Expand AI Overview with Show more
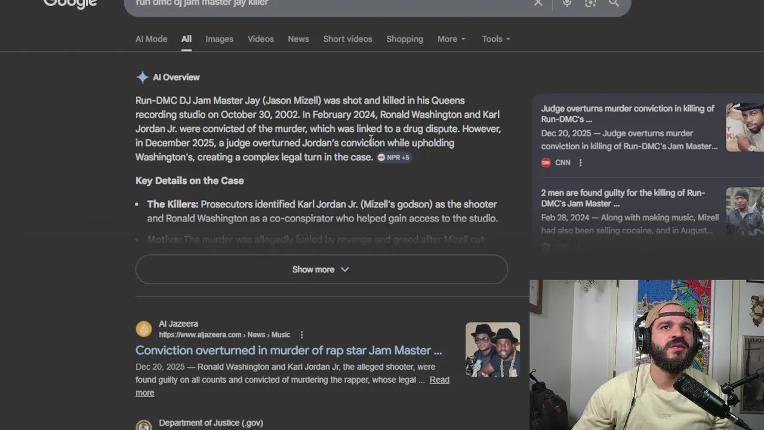Image resolution: width=764 pixels, height=430 pixels. [x=321, y=269]
